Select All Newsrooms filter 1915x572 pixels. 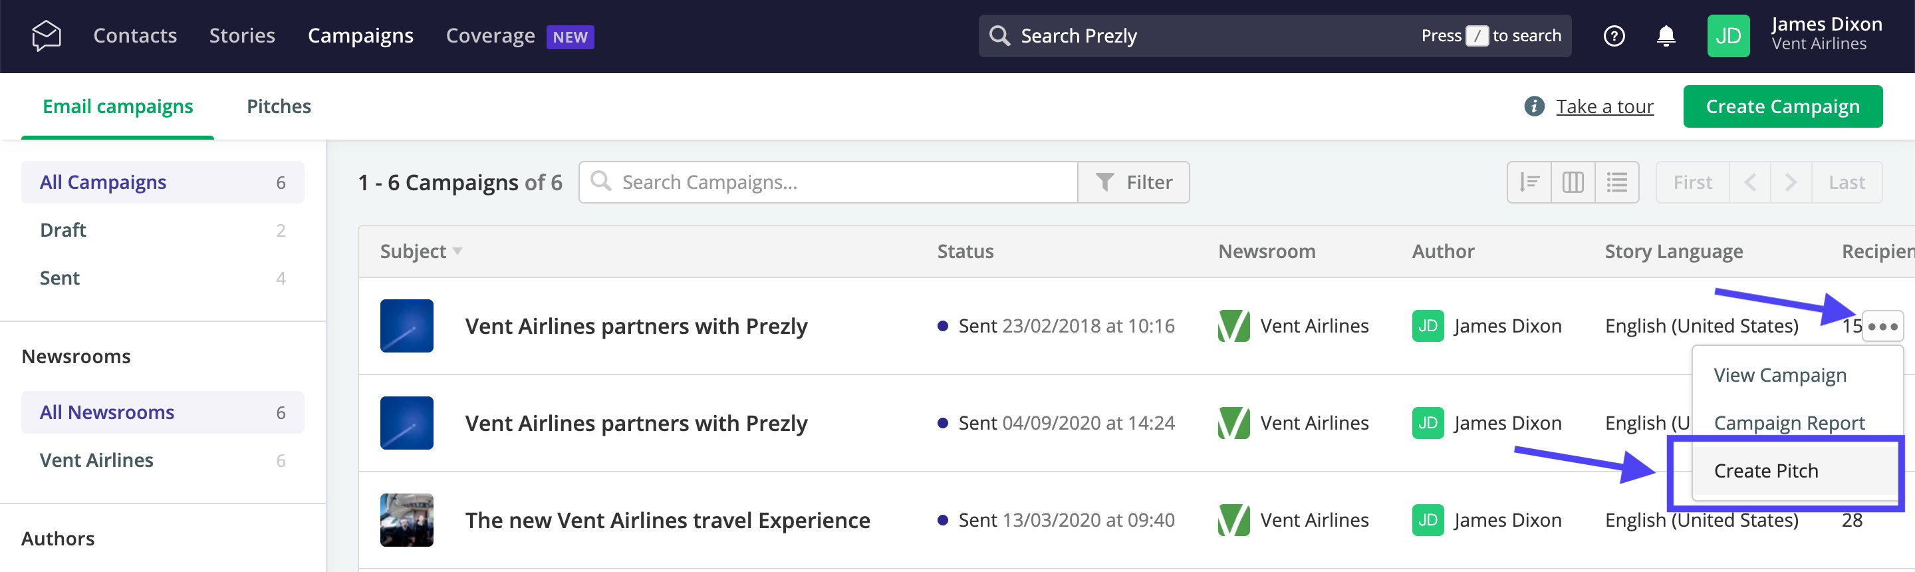pos(163,412)
